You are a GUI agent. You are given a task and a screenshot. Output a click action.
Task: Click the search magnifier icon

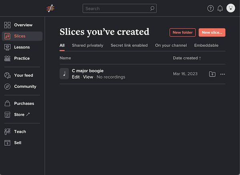[x=152, y=8]
